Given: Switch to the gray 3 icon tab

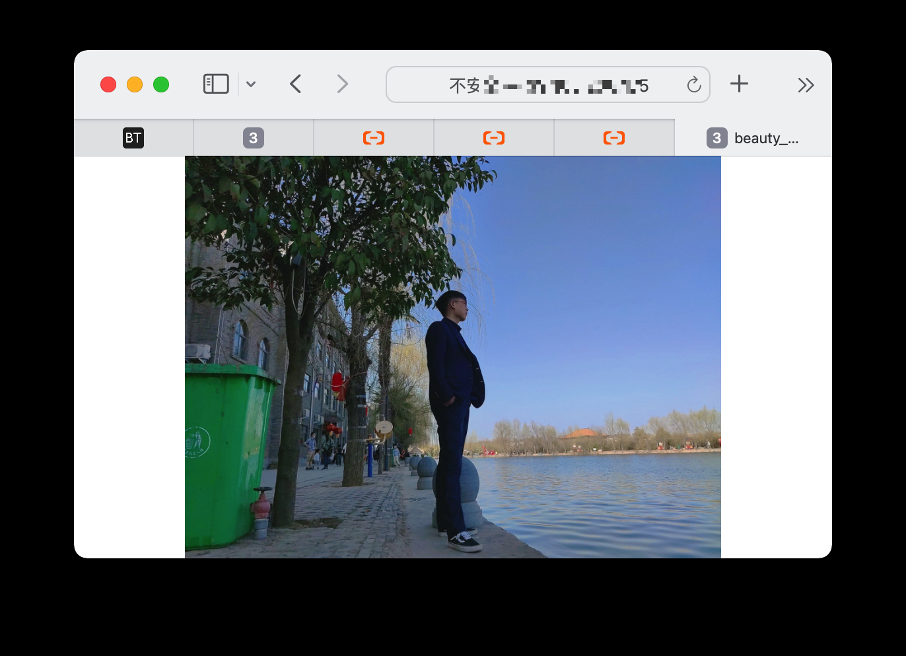Looking at the screenshot, I should (254, 138).
